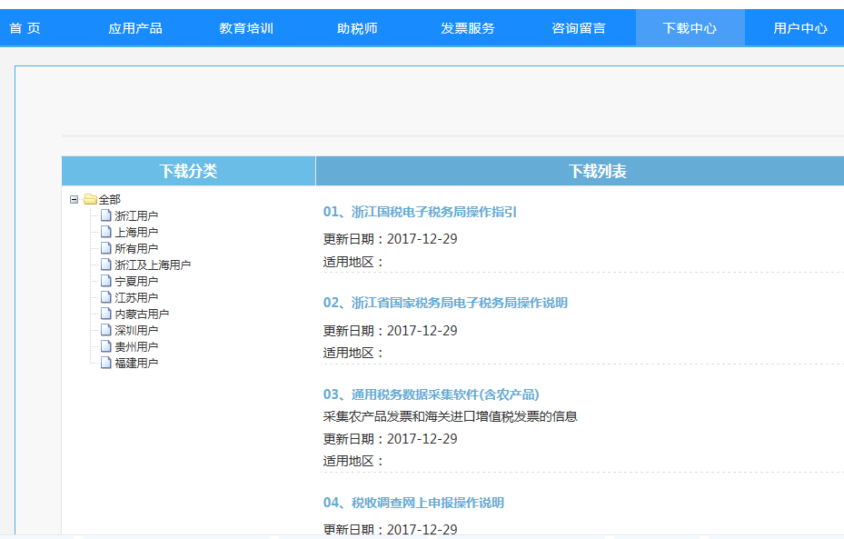Image resolution: width=844 pixels, height=539 pixels.
Task: Click the page icon beside 深圳用户
Action: (106, 330)
